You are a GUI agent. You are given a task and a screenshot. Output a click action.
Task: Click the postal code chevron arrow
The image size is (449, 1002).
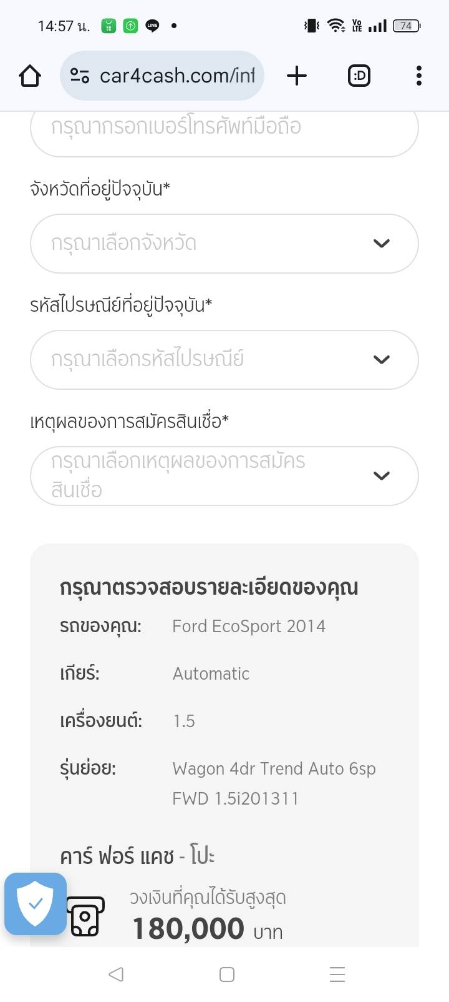[382, 359]
